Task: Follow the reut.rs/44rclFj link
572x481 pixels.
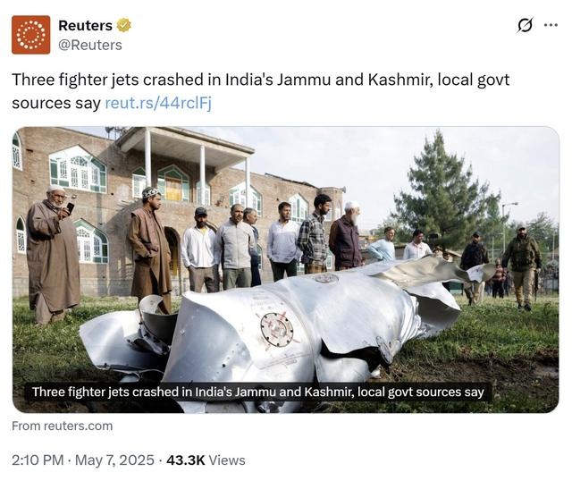Action: tap(158, 103)
